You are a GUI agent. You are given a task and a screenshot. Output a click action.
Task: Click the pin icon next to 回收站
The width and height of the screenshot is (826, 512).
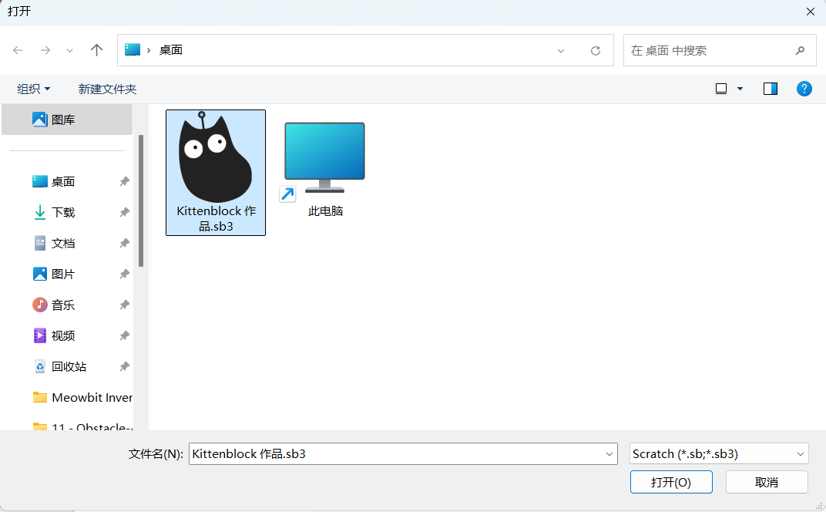[x=124, y=366]
